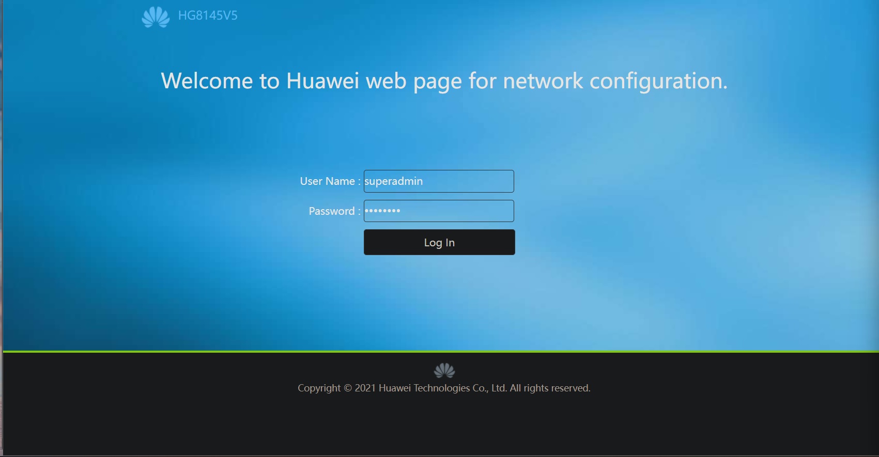Click the word Huawei in the welcome heading
The image size is (879, 457).
pos(322,81)
